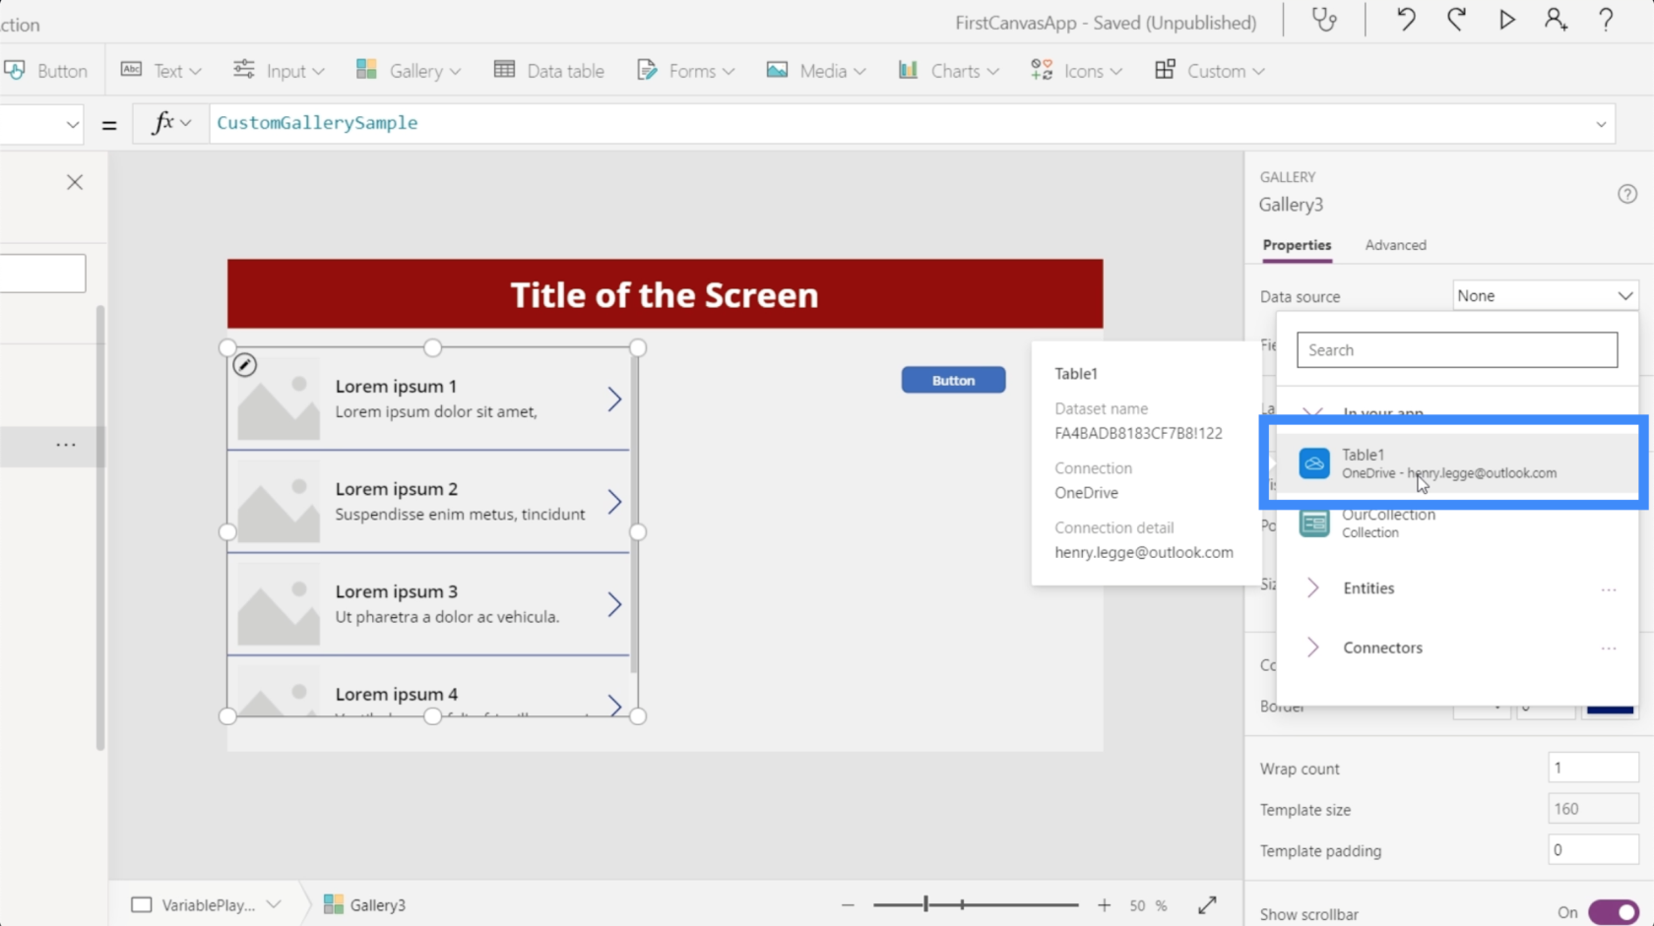The image size is (1654, 926).
Task: Open the Text insert menu
Action: pyautogui.click(x=160, y=71)
